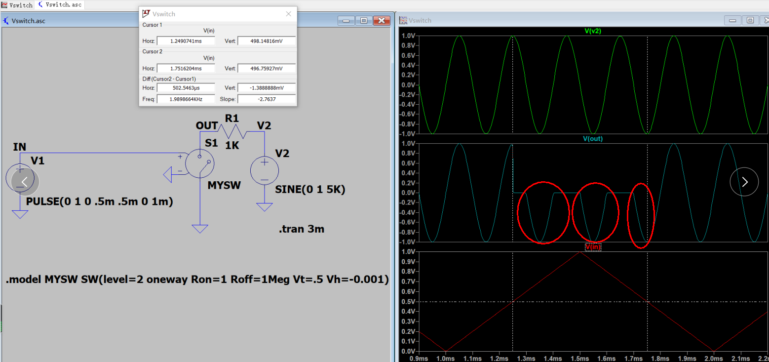The image size is (769, 362).
Task: Click the V(out) trace label
Action: (593, 139)
